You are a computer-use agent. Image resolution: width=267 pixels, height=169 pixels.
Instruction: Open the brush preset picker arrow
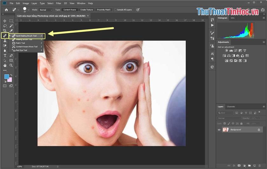[28, 10]
